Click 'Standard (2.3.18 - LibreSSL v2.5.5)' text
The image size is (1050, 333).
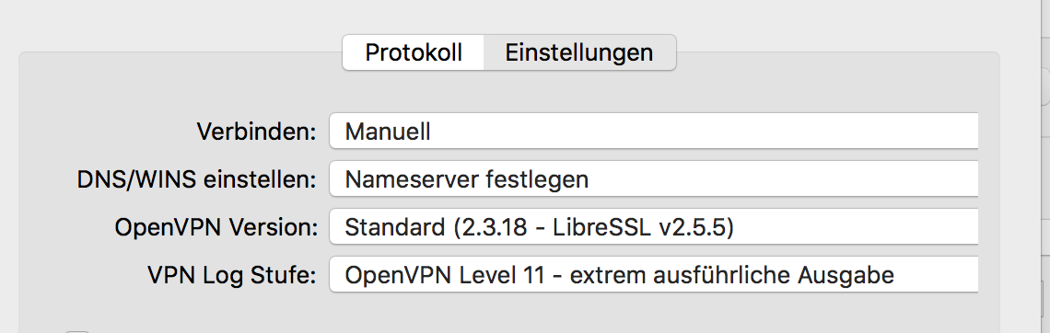click(539, 227)
